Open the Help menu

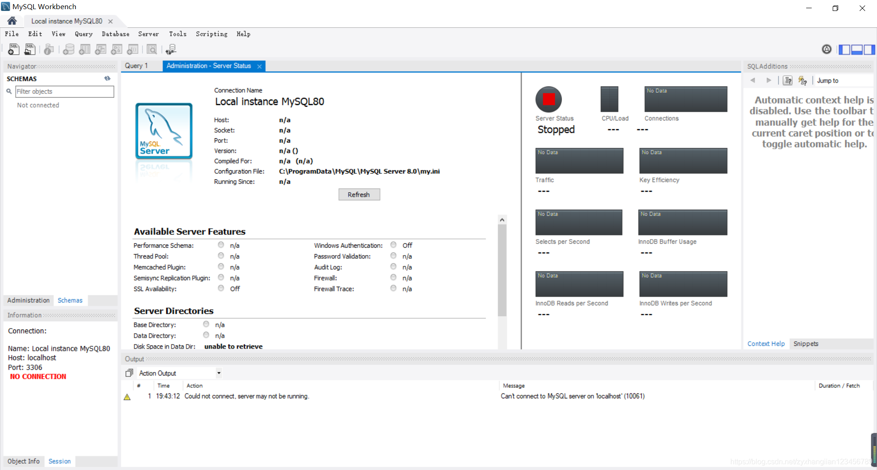tap(243, 34)
